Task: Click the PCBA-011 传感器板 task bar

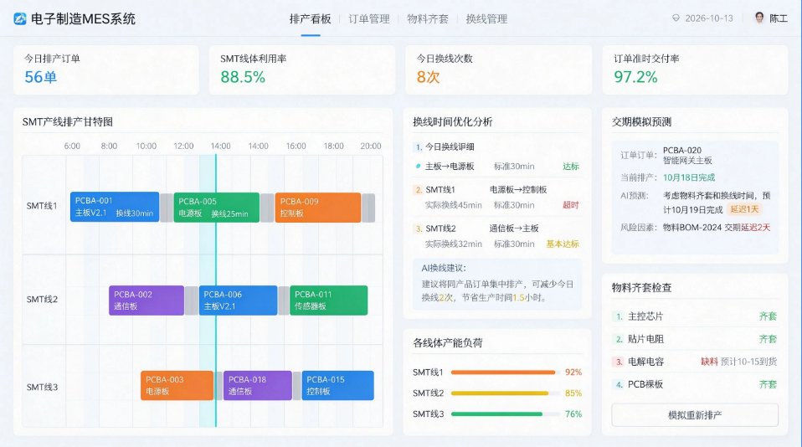Action: pos(328,301)
